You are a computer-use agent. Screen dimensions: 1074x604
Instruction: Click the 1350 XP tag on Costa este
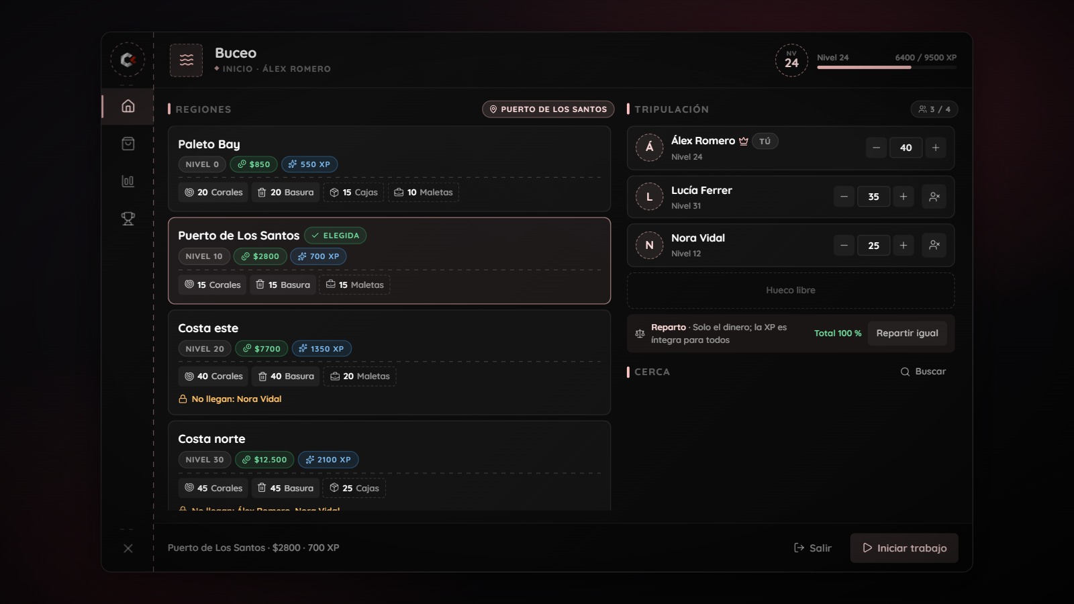(322, 349)
